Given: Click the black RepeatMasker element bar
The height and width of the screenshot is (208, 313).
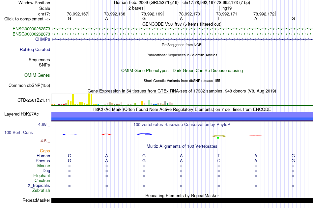Looking at the screenshot, I should click(182, 200).
